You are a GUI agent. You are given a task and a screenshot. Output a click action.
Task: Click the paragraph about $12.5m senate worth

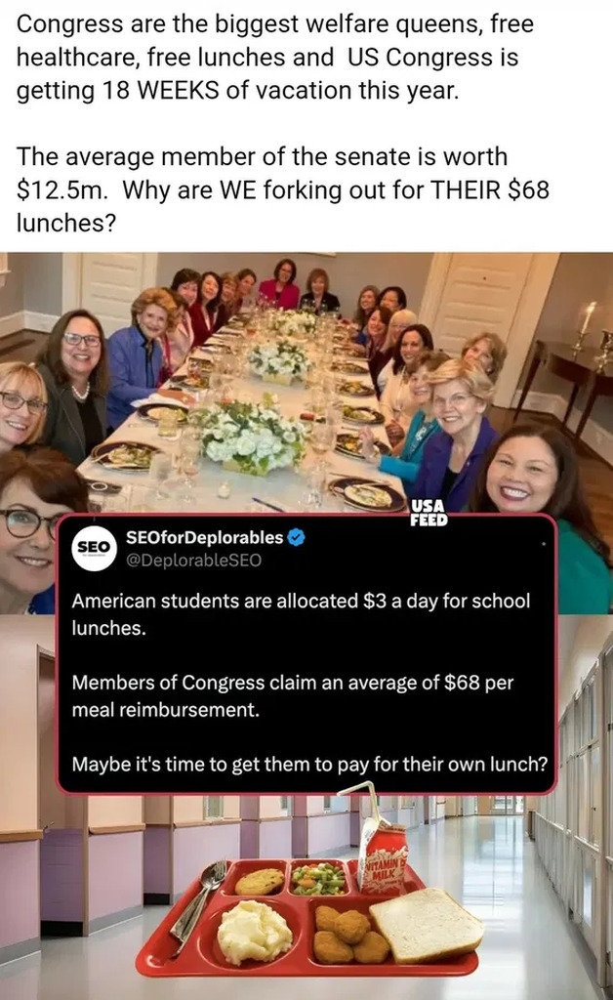pyautogui.click(x=282, y=189)
